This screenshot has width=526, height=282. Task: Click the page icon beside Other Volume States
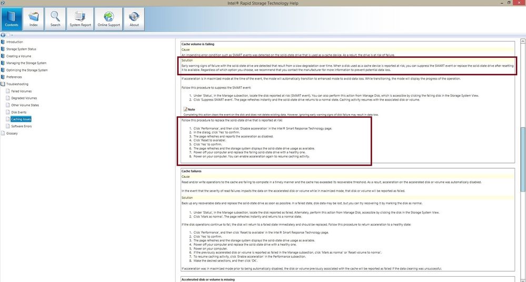(x=8, y=105)
